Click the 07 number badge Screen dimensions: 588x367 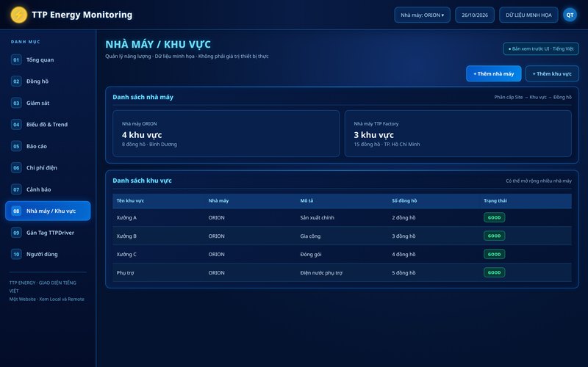(16, 189)
